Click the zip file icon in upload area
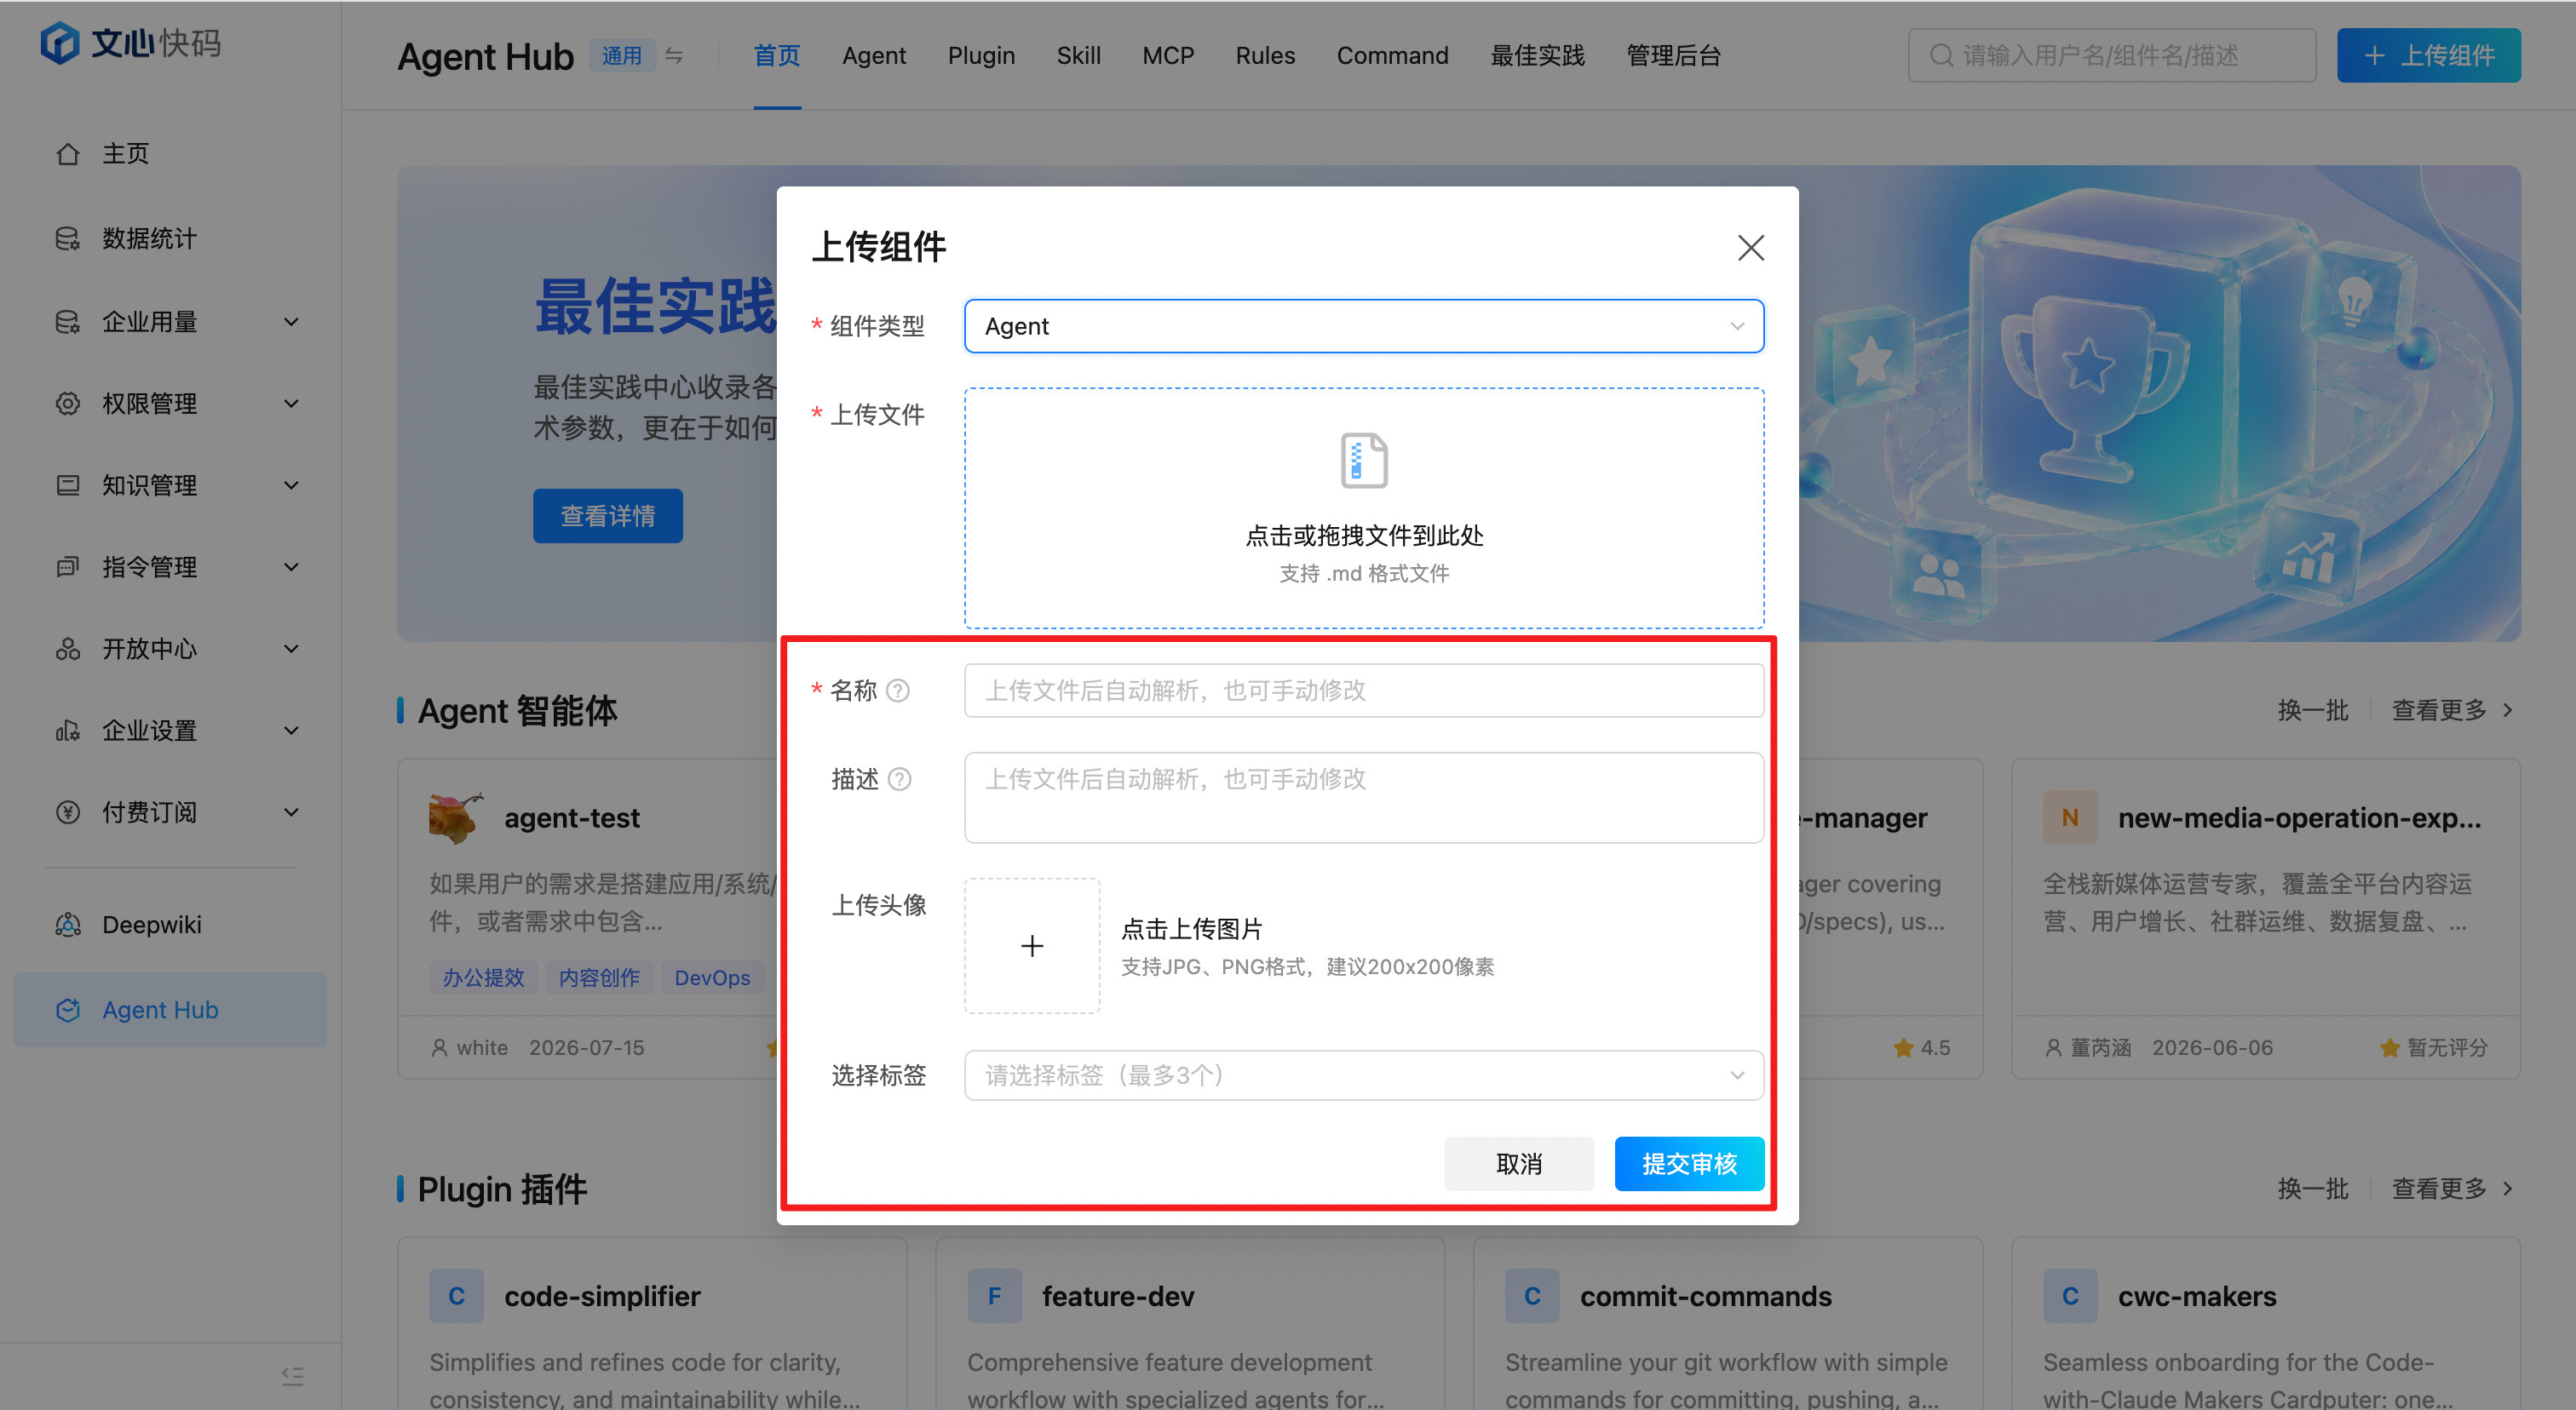This screenshot has width=2576, height=1410. [1364, 461]
